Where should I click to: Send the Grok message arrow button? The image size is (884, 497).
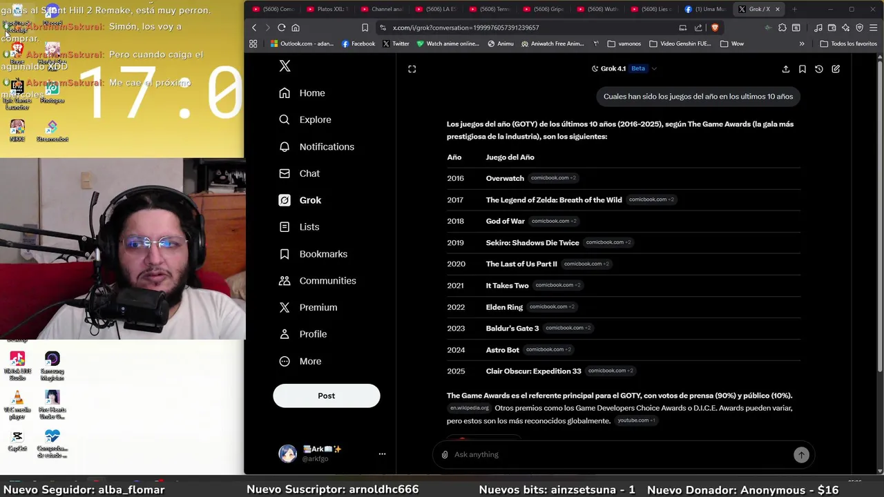point(801,454)
